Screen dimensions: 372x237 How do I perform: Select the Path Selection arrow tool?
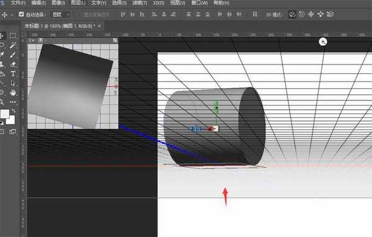click(13, 83)
